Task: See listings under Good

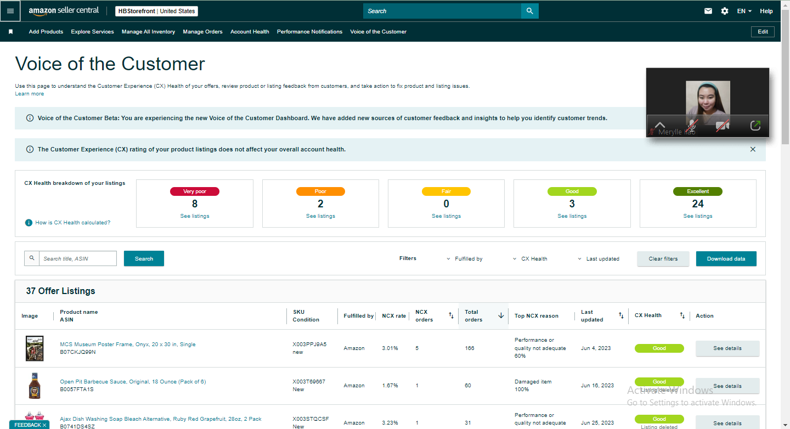Action: coord(572,216)
